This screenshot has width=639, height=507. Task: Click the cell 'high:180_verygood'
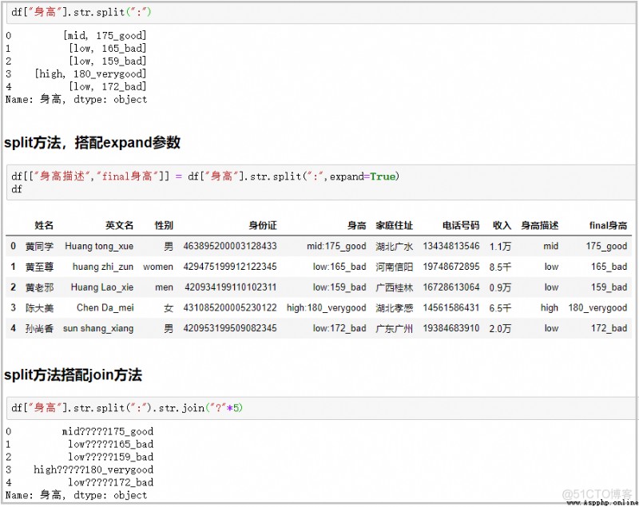point(327,308)
